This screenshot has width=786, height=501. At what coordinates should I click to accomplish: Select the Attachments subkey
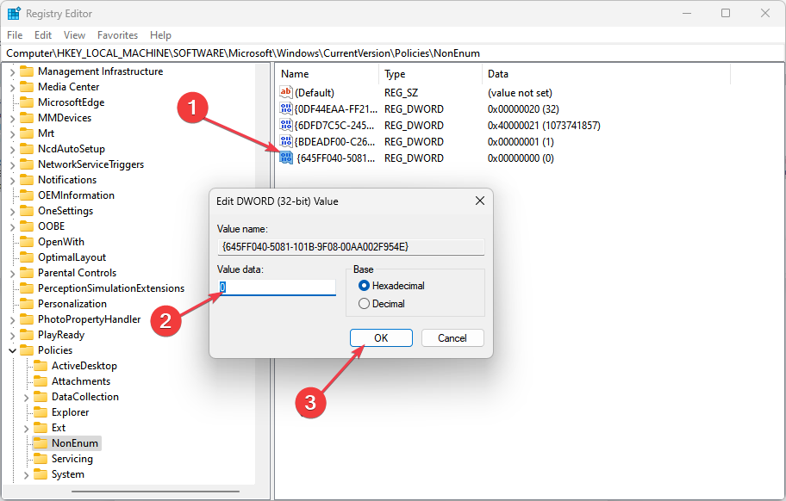pos(81,381)
